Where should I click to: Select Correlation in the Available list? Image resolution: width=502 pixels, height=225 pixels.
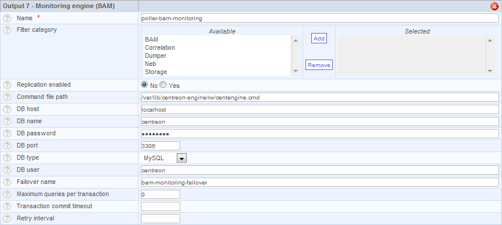tap(217, 47)
